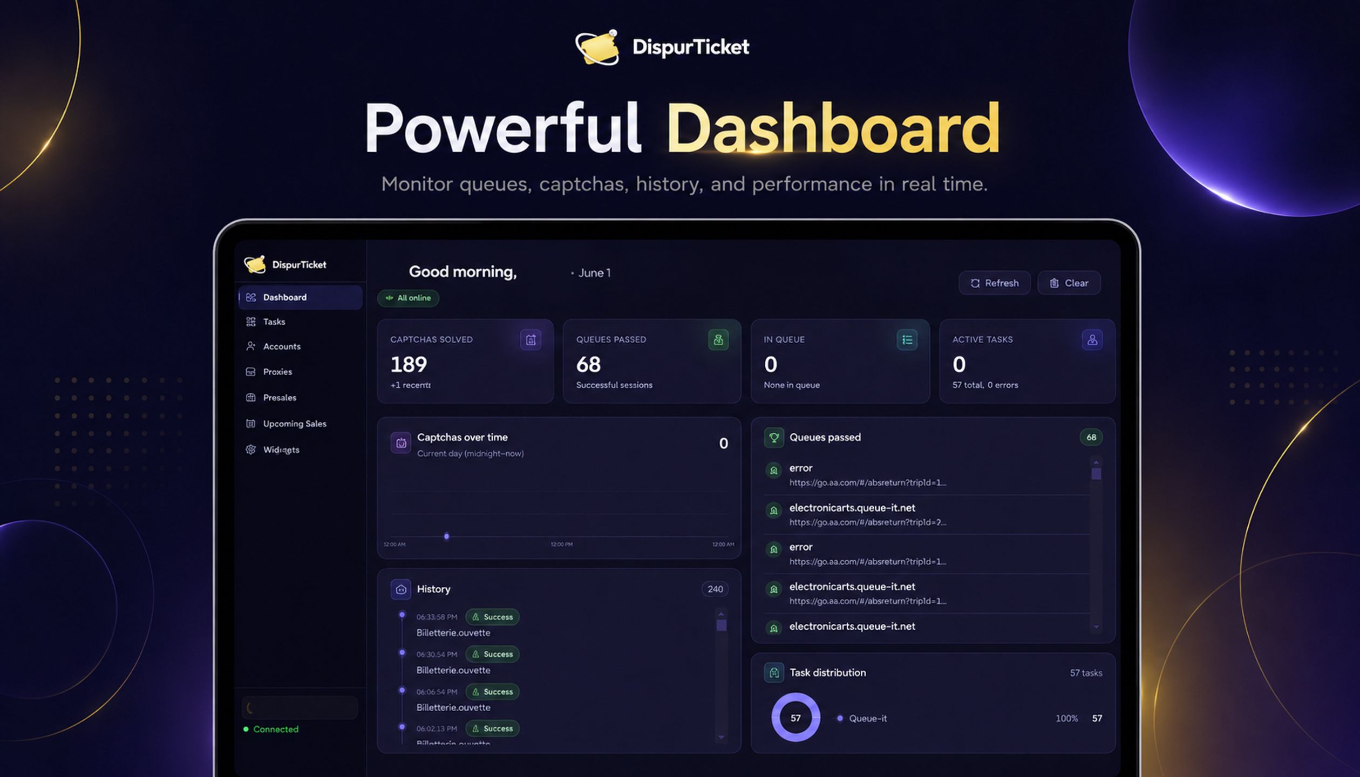Click the 68 badge in the Queues passed panel
Image resolution: width=1360 pixels, height=777 pixels.
coord(1091,438)
